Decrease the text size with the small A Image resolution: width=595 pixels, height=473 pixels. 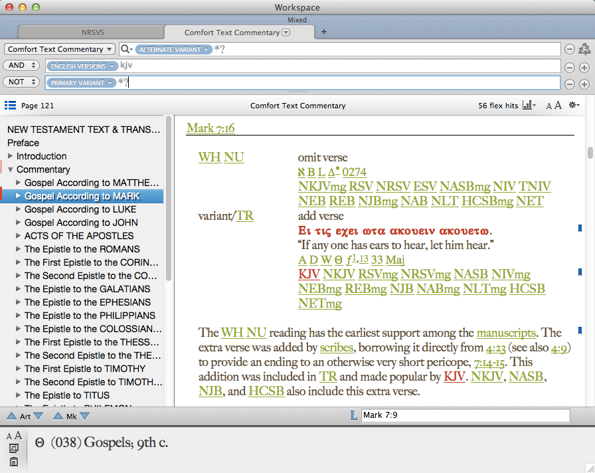click(549, 106)
